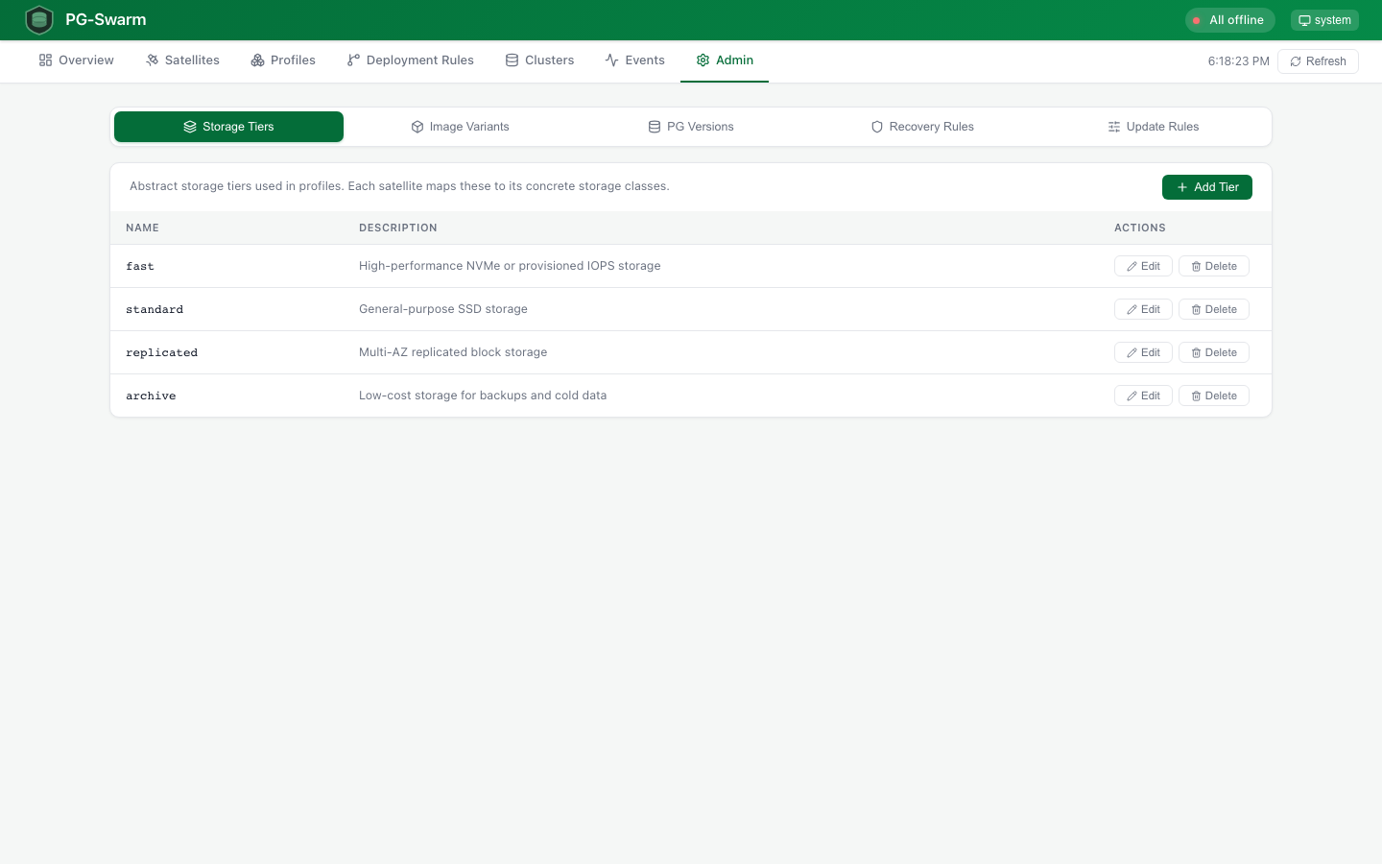Delete the standard storage tier

point(1214,309)
